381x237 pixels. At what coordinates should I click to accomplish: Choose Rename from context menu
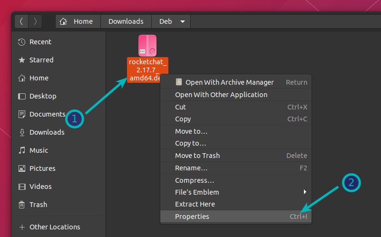(191, 168)
